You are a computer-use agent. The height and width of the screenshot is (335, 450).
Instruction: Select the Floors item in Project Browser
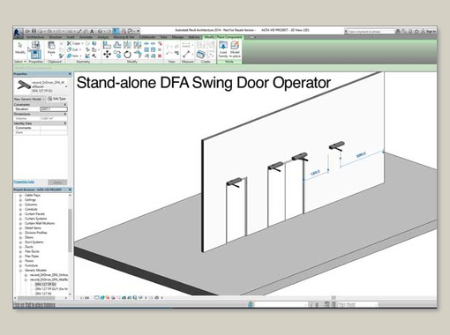tap(29, 261)
